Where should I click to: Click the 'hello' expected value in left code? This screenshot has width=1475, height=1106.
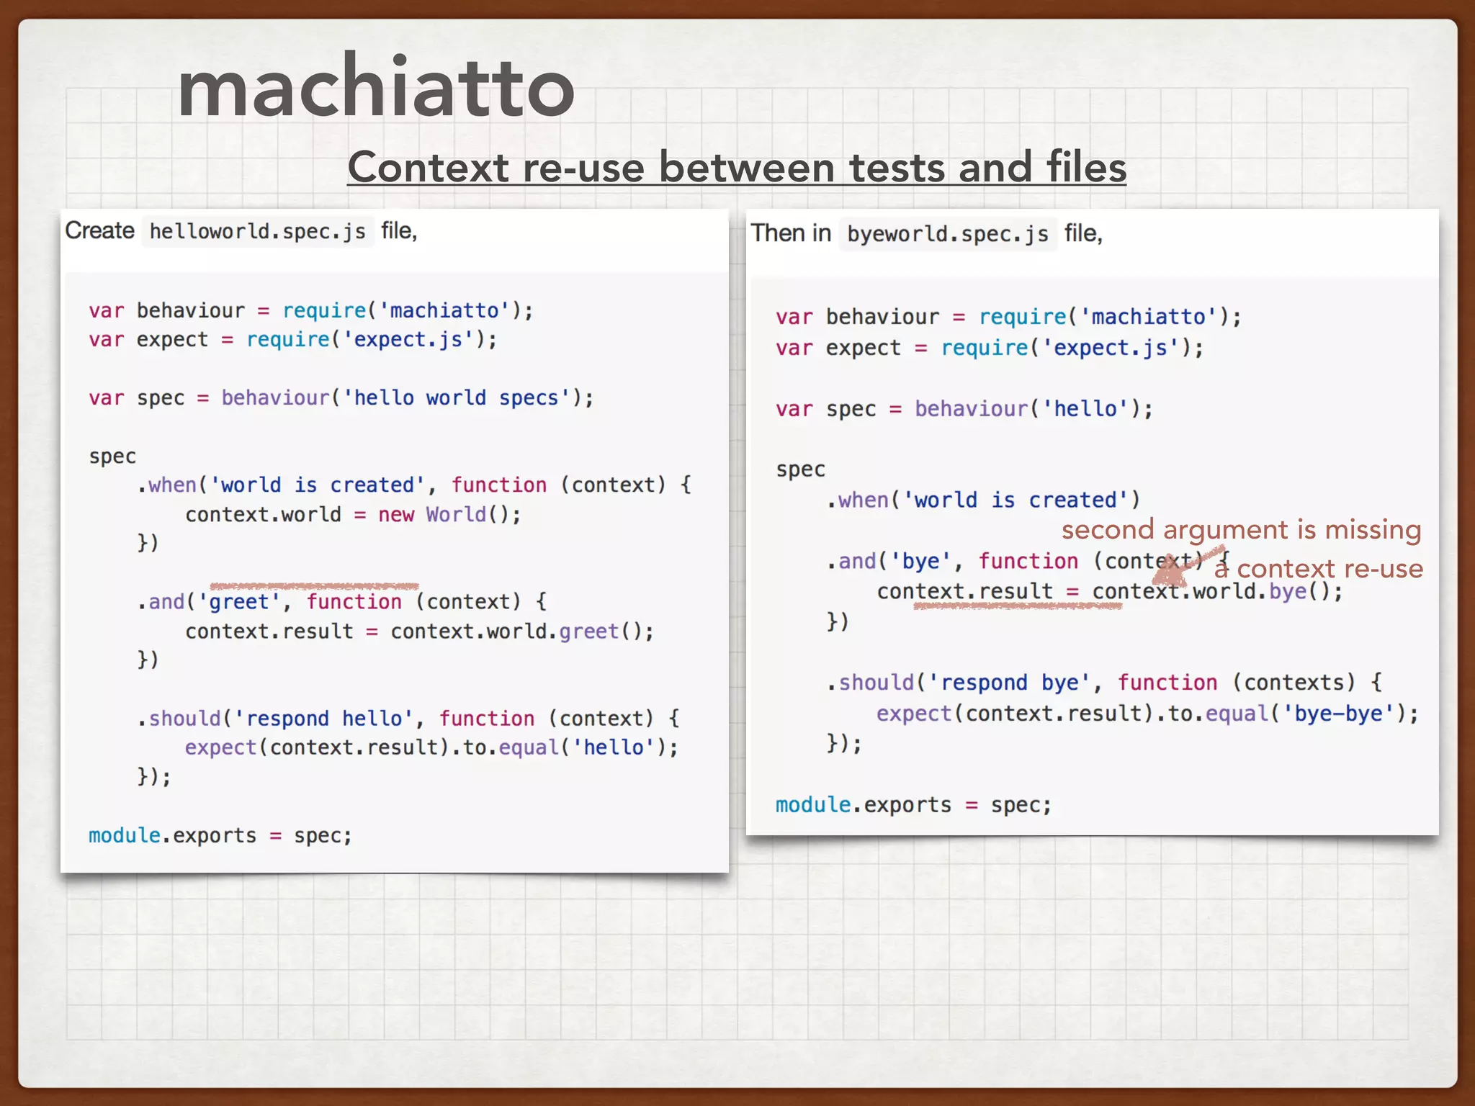613,747
